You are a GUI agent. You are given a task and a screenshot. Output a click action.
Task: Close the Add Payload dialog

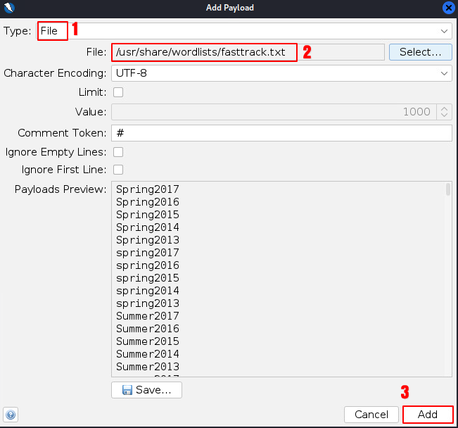point(448,8)
